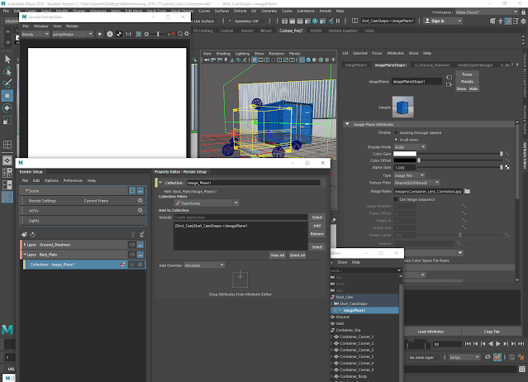Screen dimensions: 528x382
Task: Open AOVs gear icon in Render Setup
Action: pos(140,211)
